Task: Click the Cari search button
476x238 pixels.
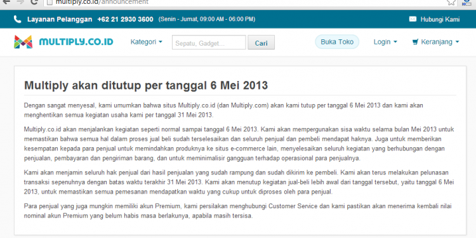Action: (x=261, y=42)
